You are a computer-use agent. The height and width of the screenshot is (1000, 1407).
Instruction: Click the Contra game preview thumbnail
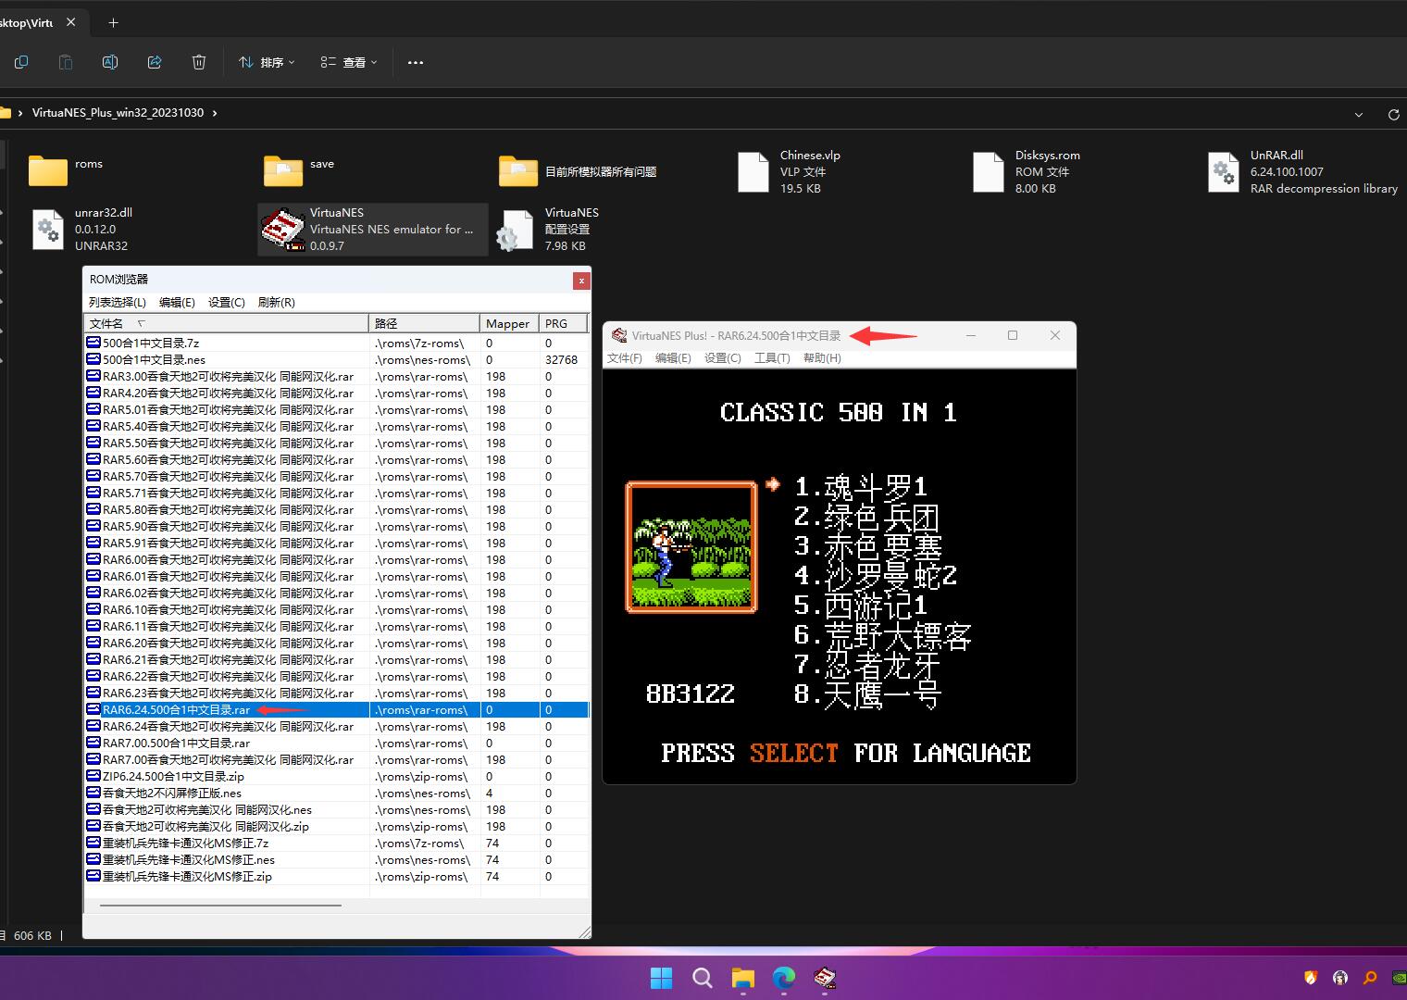click(x=691, y=547)
